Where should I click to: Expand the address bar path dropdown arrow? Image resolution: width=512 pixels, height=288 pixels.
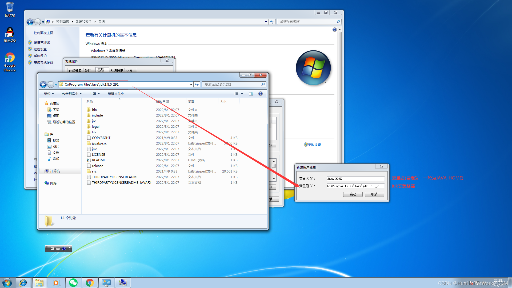click(191, 85)
